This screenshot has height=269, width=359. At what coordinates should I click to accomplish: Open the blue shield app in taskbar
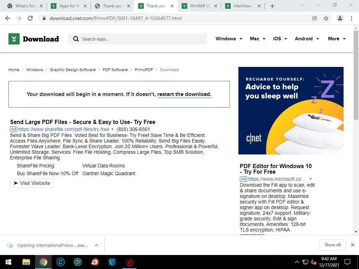click(x=112, y=262)
